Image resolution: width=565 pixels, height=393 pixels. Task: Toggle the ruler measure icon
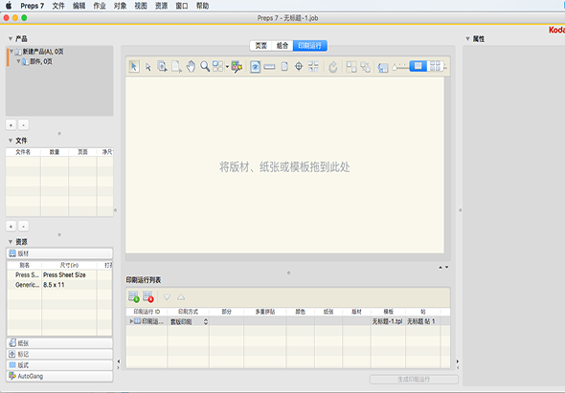269,67
